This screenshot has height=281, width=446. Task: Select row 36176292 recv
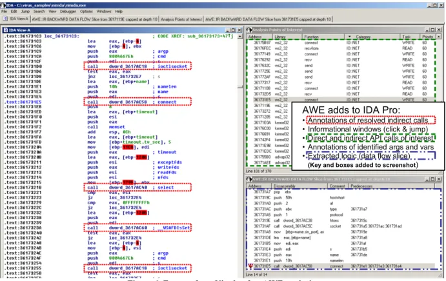pos(341,60)
